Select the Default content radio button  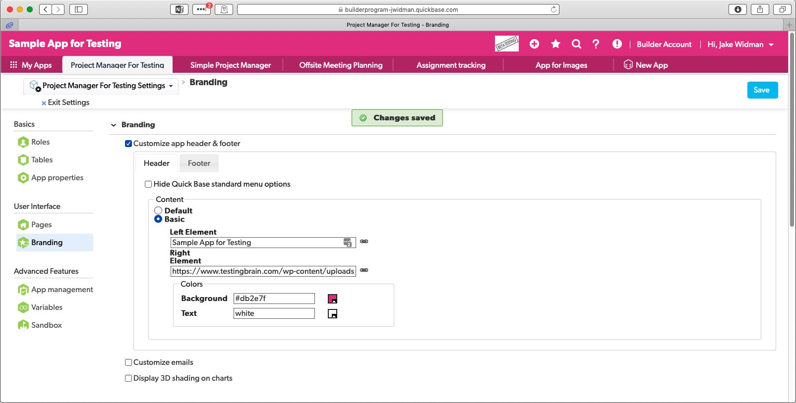coord(158,210)
